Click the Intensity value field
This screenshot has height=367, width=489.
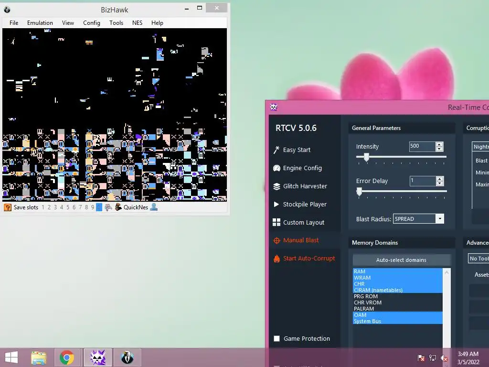tap(422, 146)
